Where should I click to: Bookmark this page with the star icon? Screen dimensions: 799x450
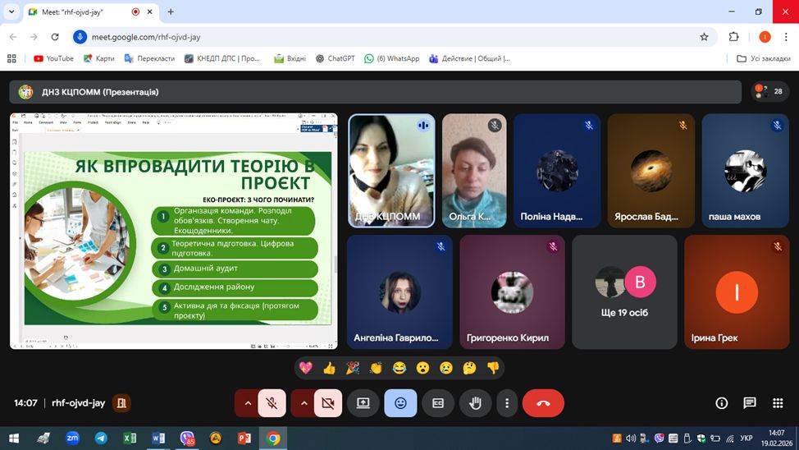(704, 37)
